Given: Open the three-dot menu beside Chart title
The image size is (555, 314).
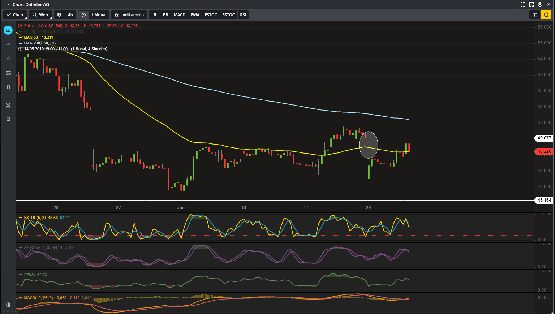Looking at the screenshot, I should (x=7, y=4).
